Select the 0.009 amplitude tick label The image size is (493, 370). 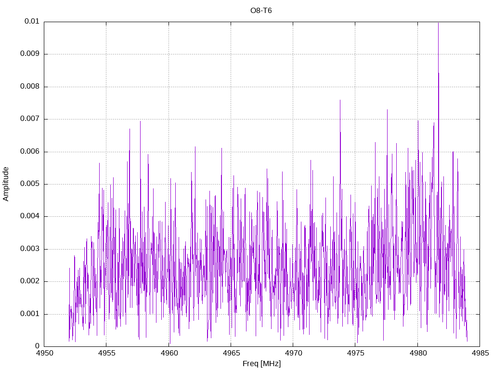30,54
